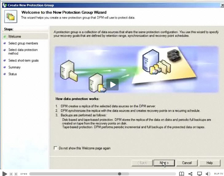Click the 07:59 elapsed time text

tap(24, 174)
